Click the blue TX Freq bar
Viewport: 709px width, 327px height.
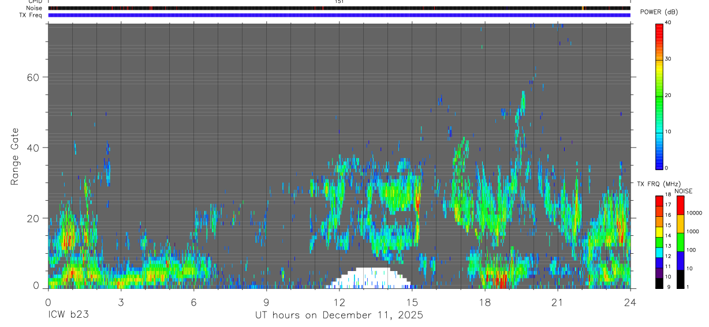click(x=339, y=15)
